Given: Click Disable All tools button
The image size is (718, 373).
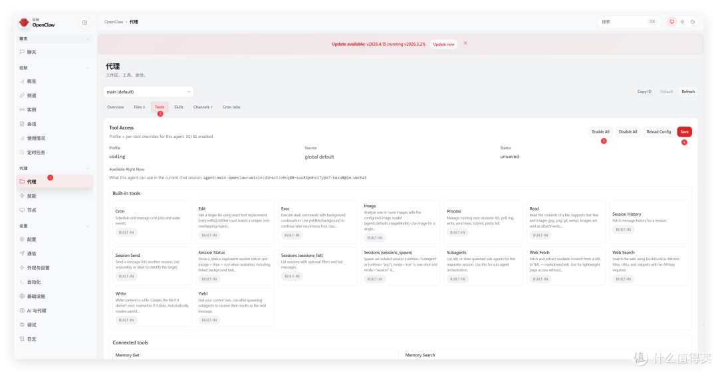Looking at the screenshot, I should pyautogui.click(x=628, y=131).
